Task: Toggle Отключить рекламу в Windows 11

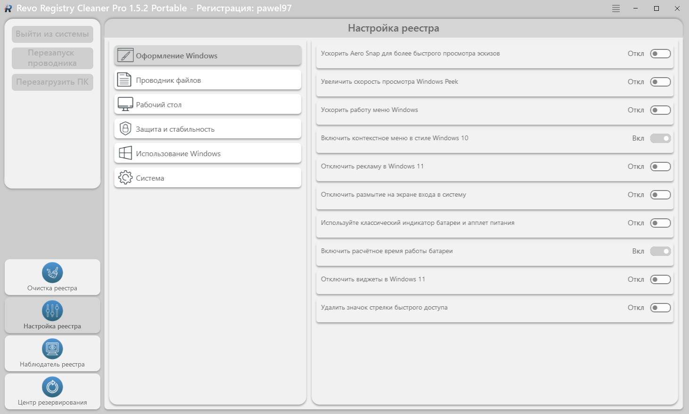Action: (660, 167)
